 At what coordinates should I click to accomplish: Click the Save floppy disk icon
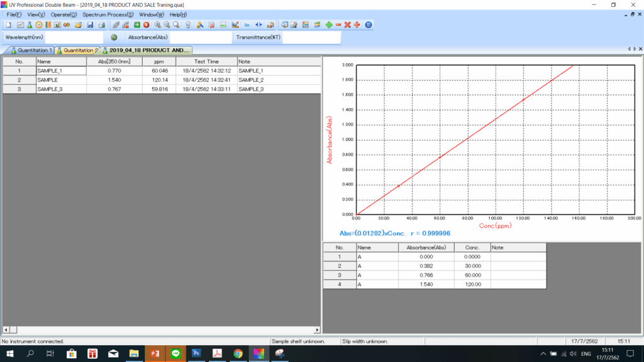click(90, 25)
